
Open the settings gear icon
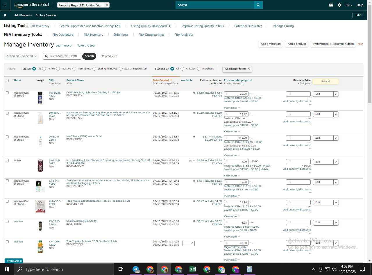(x=339, y=5)
